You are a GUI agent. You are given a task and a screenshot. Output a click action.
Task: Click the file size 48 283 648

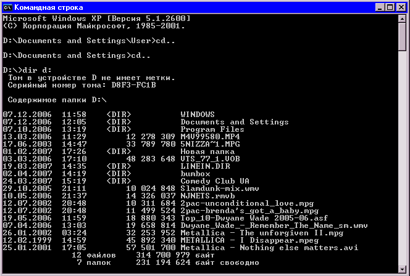tap(151, 159)
